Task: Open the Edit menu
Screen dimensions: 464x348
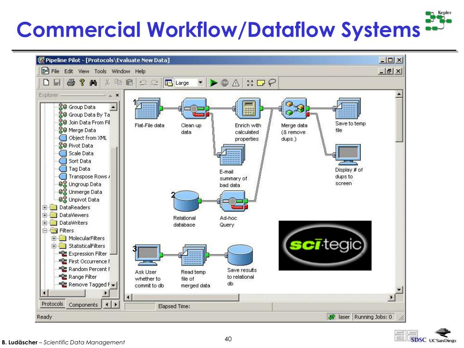Action: [x=69, y=71]
